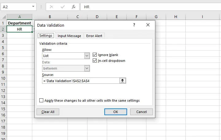Select row 10 header
Viewport: 221px width, 140px height.
pos(3,78)
